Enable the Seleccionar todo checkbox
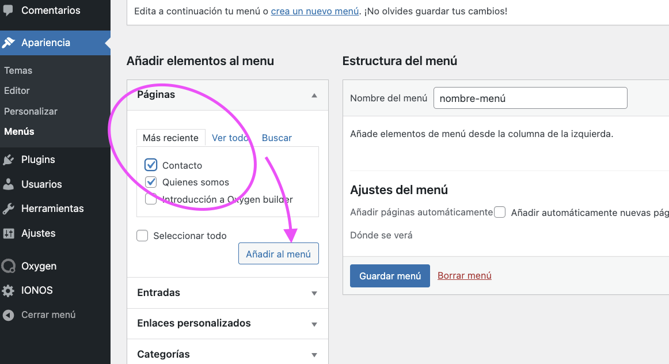Image resolution: width=669 pixels, height=364 pixels. click(142, 236)
